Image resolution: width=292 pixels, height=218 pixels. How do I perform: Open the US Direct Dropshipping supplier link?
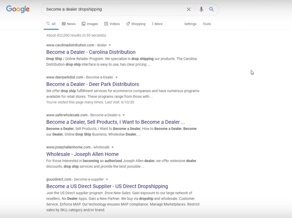[107, 186]
